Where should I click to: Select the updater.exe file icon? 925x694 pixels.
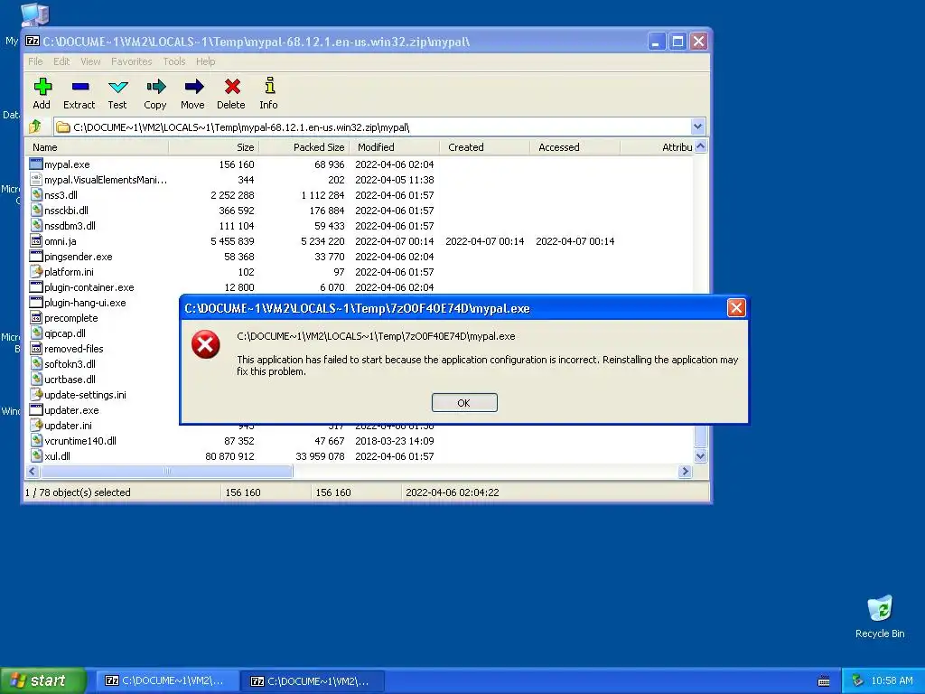(36, 409)
